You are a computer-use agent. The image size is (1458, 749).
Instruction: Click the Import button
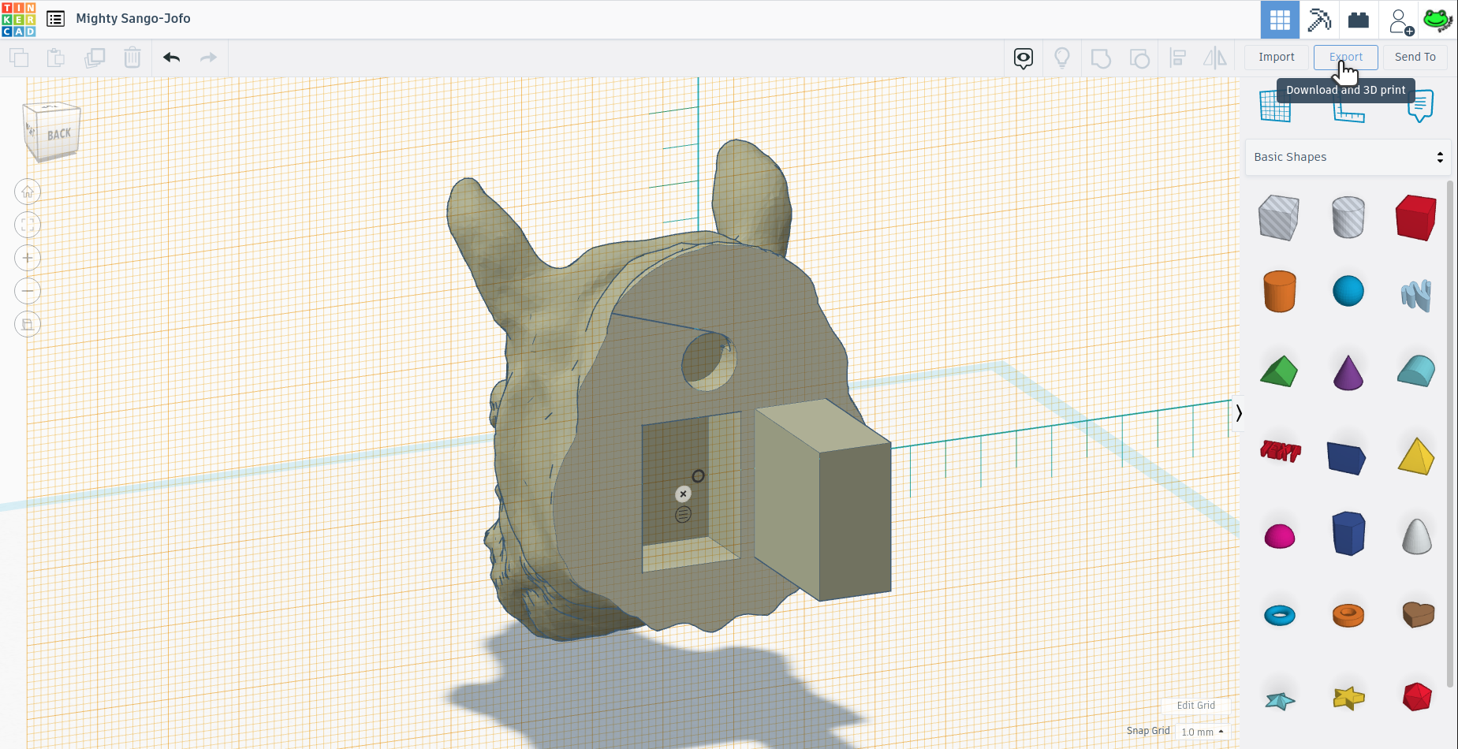[1277, 57]
